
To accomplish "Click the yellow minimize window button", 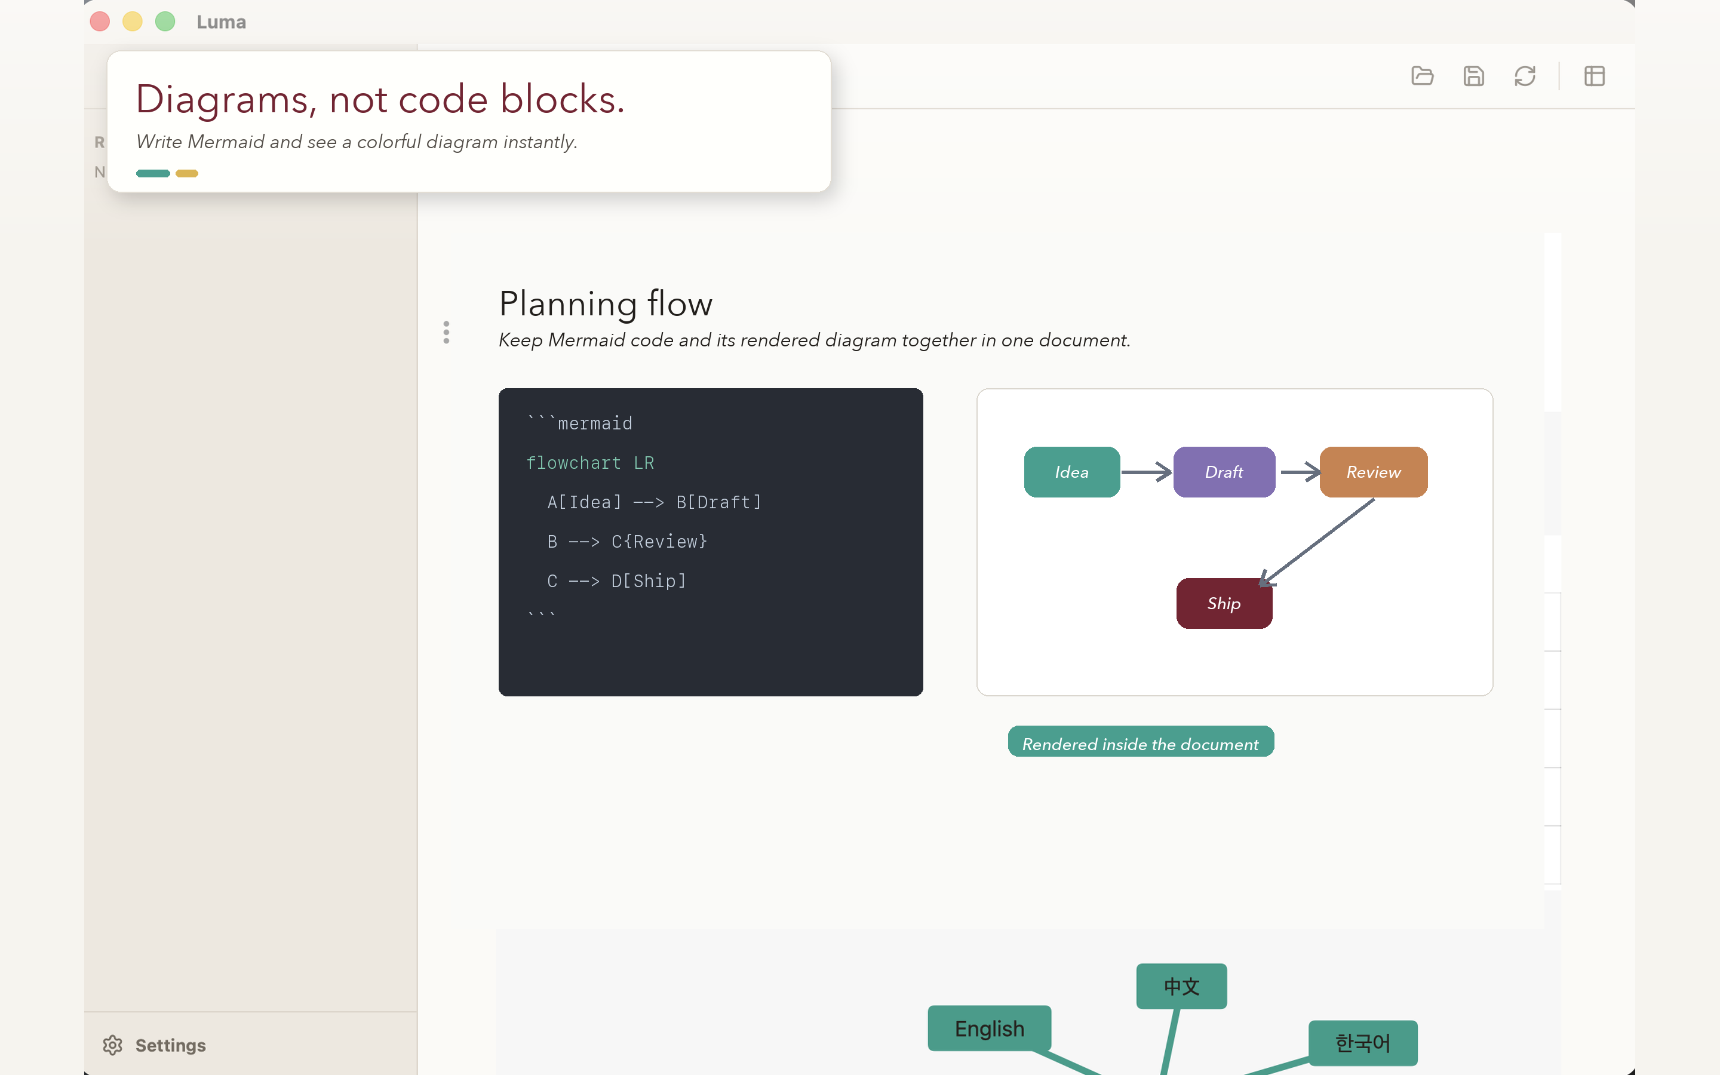I will [x=132, y=21].
